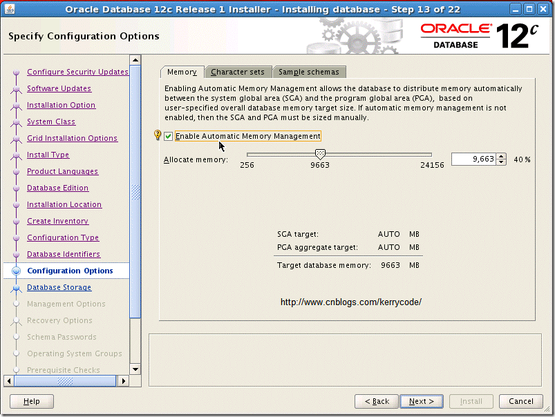Open the Installation Location step
The image size is (555, 417).
pyautogui.click(x=64, y=204)
